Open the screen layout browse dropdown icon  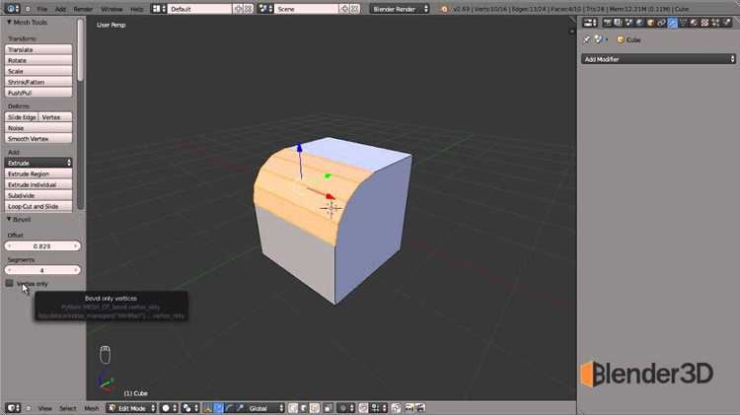click(159, 9)
